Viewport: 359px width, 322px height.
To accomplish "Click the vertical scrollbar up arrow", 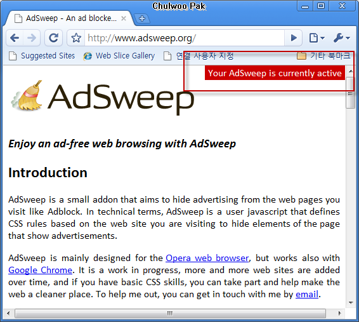I will 351,71.
